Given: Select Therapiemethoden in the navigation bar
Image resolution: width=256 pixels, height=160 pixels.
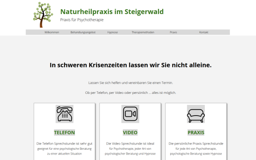Looking at the screenshot, I should pos(143,32).
